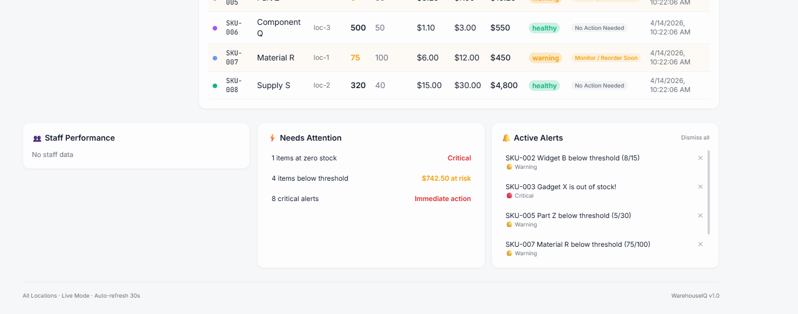
Task: Click the All Locations footer status text
Action: click(x=81, y=295)
